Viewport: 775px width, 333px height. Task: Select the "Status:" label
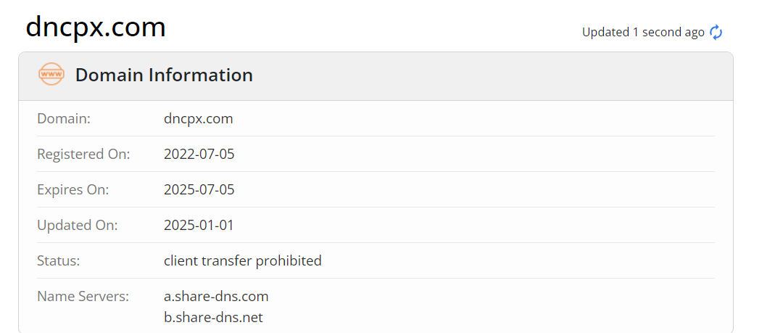pos(59,260)
